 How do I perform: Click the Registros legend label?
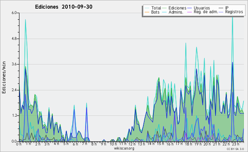(234, 12)
